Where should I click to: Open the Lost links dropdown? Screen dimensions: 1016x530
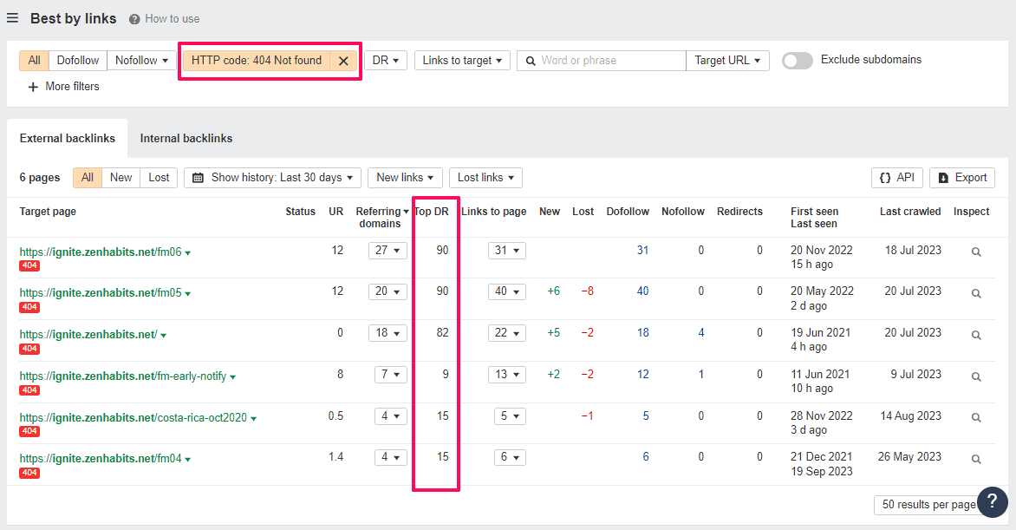coord(485,178)
